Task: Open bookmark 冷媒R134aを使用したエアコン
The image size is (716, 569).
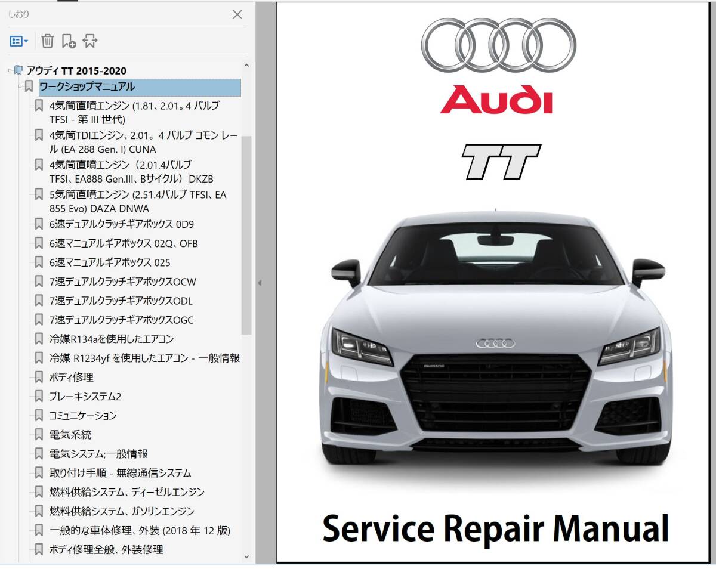Action: click(112, 339)
